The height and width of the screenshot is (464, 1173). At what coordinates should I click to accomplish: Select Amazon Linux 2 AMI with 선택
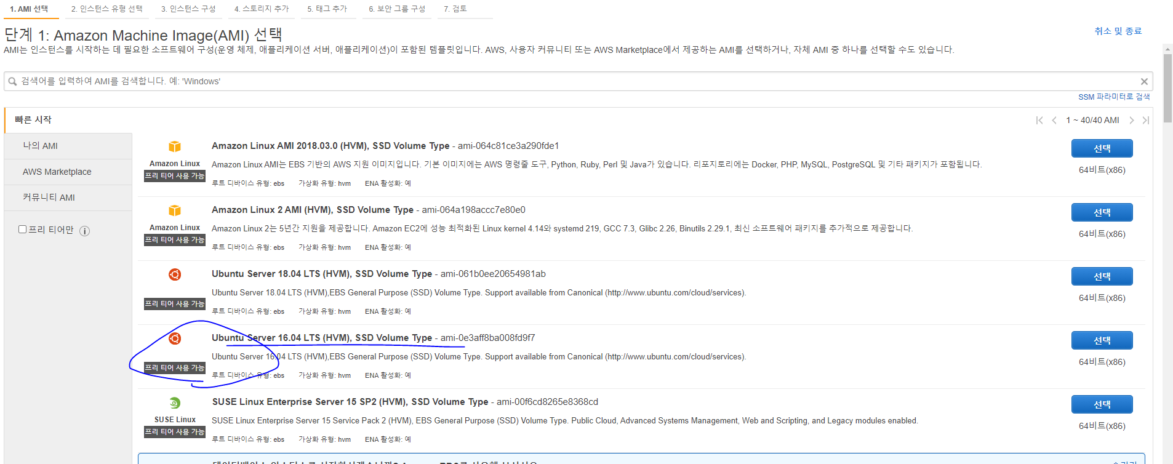click(1102, 212)
